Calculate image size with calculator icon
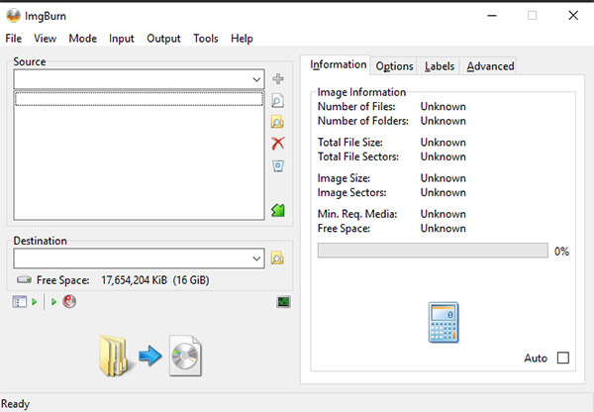This screenshot has width=594, height=412. [444, 322]
